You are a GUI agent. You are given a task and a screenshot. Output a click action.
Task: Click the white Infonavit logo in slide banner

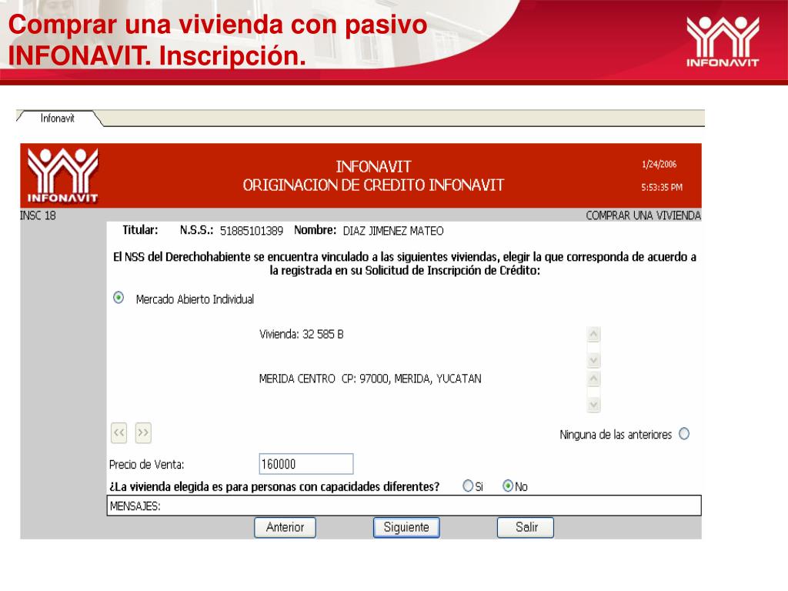coord(723,42)
